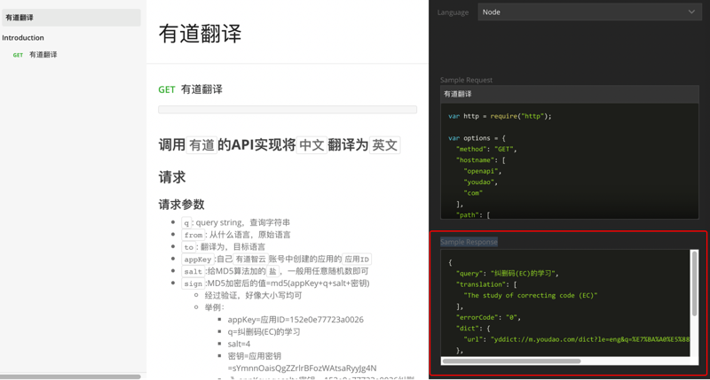
Task: Click the sample response horizontal scrollbar
Action: tap(511, 361)
